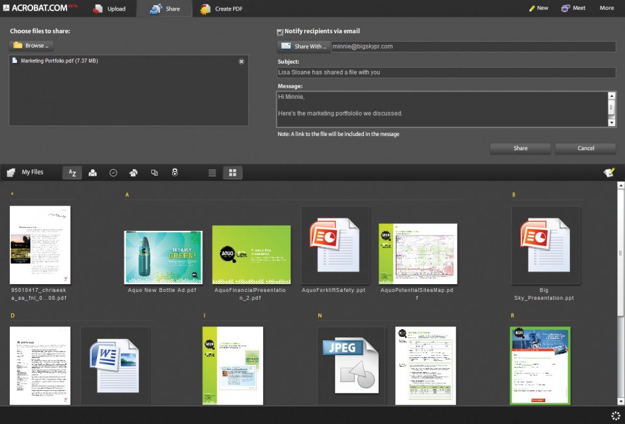
Task: Click the Share button
Action: 520,148
